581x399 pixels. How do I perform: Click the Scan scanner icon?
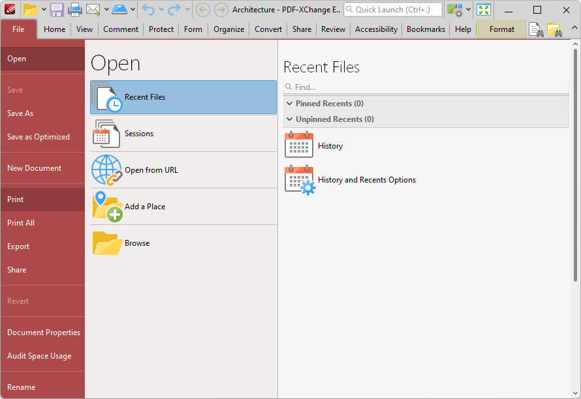119,10
